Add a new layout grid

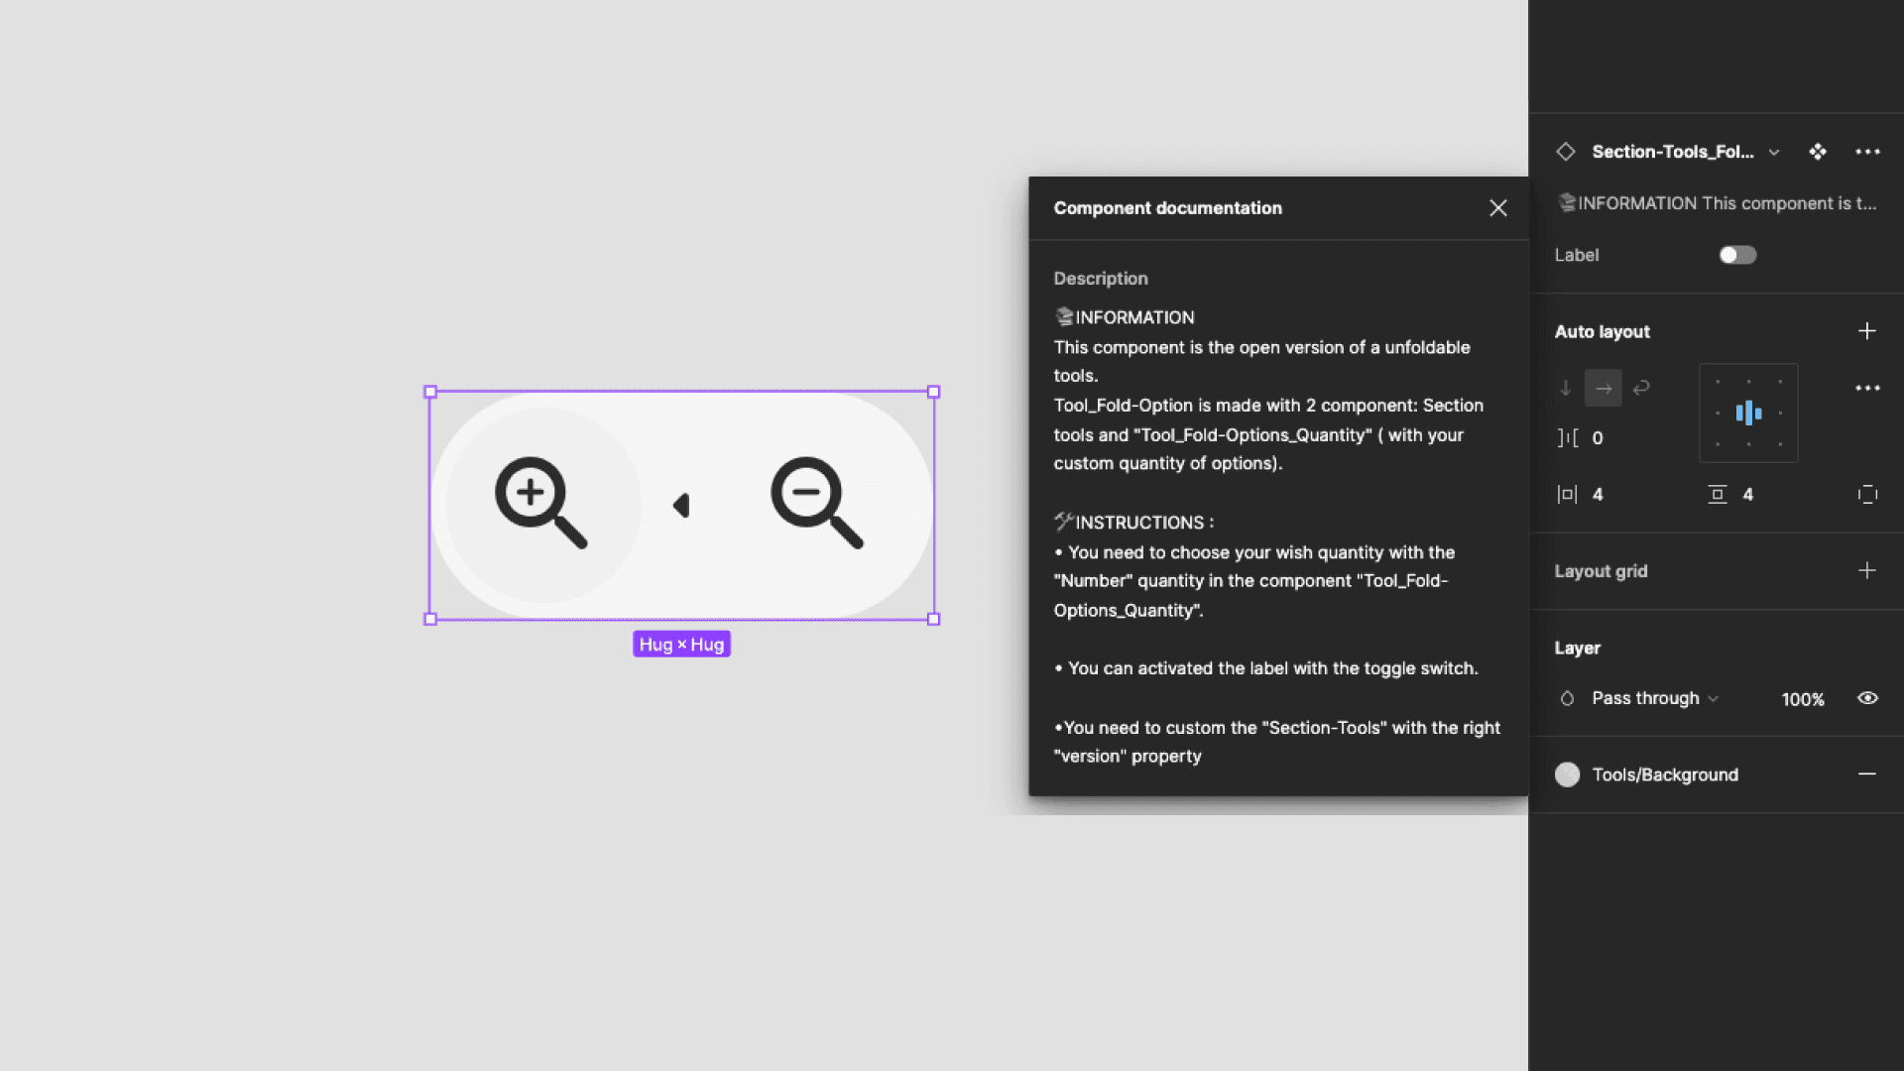[x=1866, y=570]
